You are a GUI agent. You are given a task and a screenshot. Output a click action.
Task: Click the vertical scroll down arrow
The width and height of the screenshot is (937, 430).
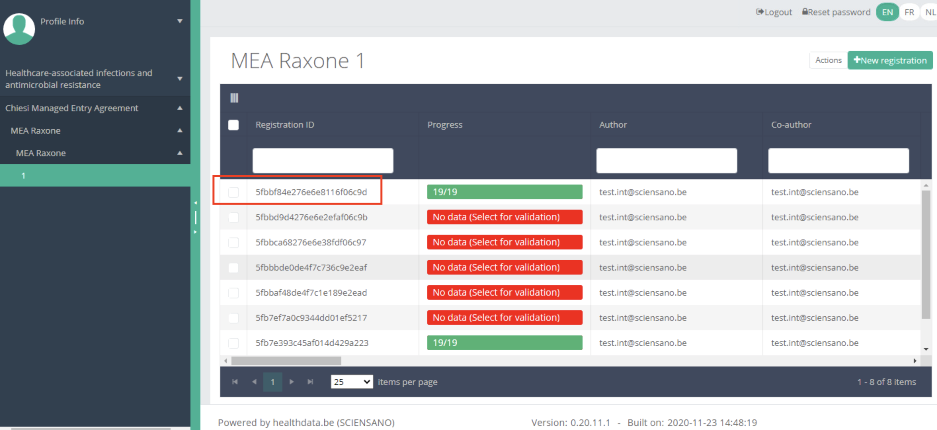pos(926,349)
